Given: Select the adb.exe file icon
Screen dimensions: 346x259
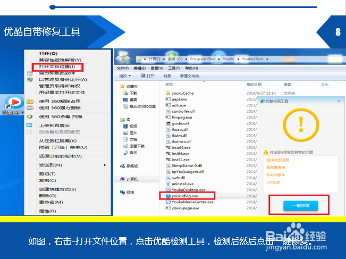Looking at the screenshot, I should pos(168,105).
